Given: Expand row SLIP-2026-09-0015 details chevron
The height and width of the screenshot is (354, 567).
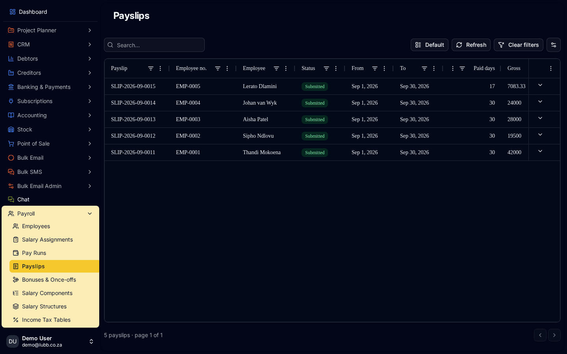Looking at the screenshot, I should [x=540, y=85].
